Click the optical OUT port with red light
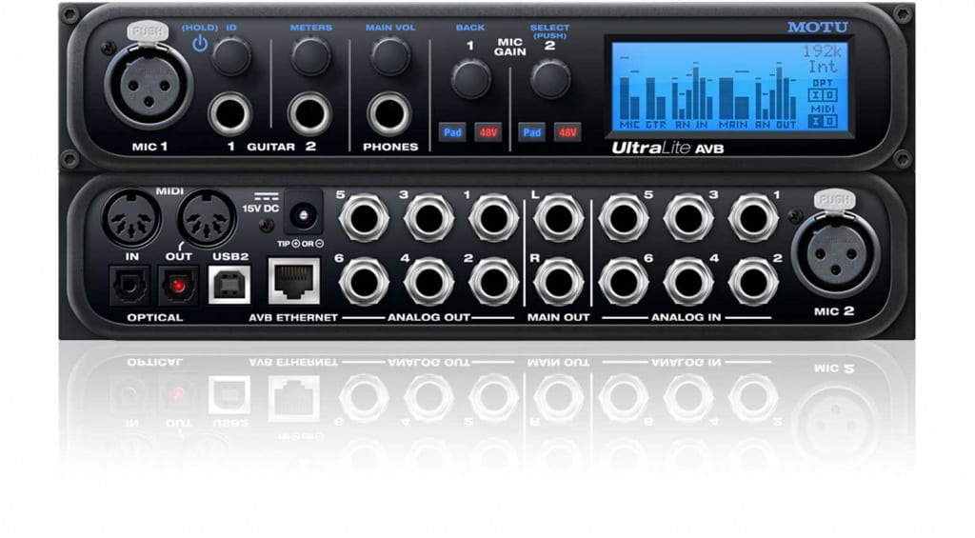 (x=178, y=286)
